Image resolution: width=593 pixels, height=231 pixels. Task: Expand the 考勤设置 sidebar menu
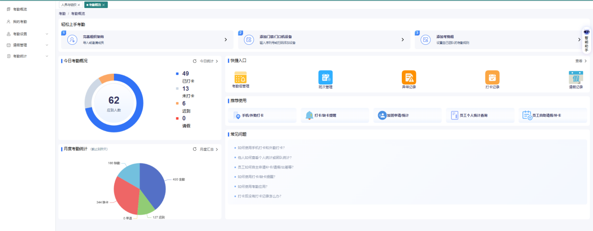(28, 34)
